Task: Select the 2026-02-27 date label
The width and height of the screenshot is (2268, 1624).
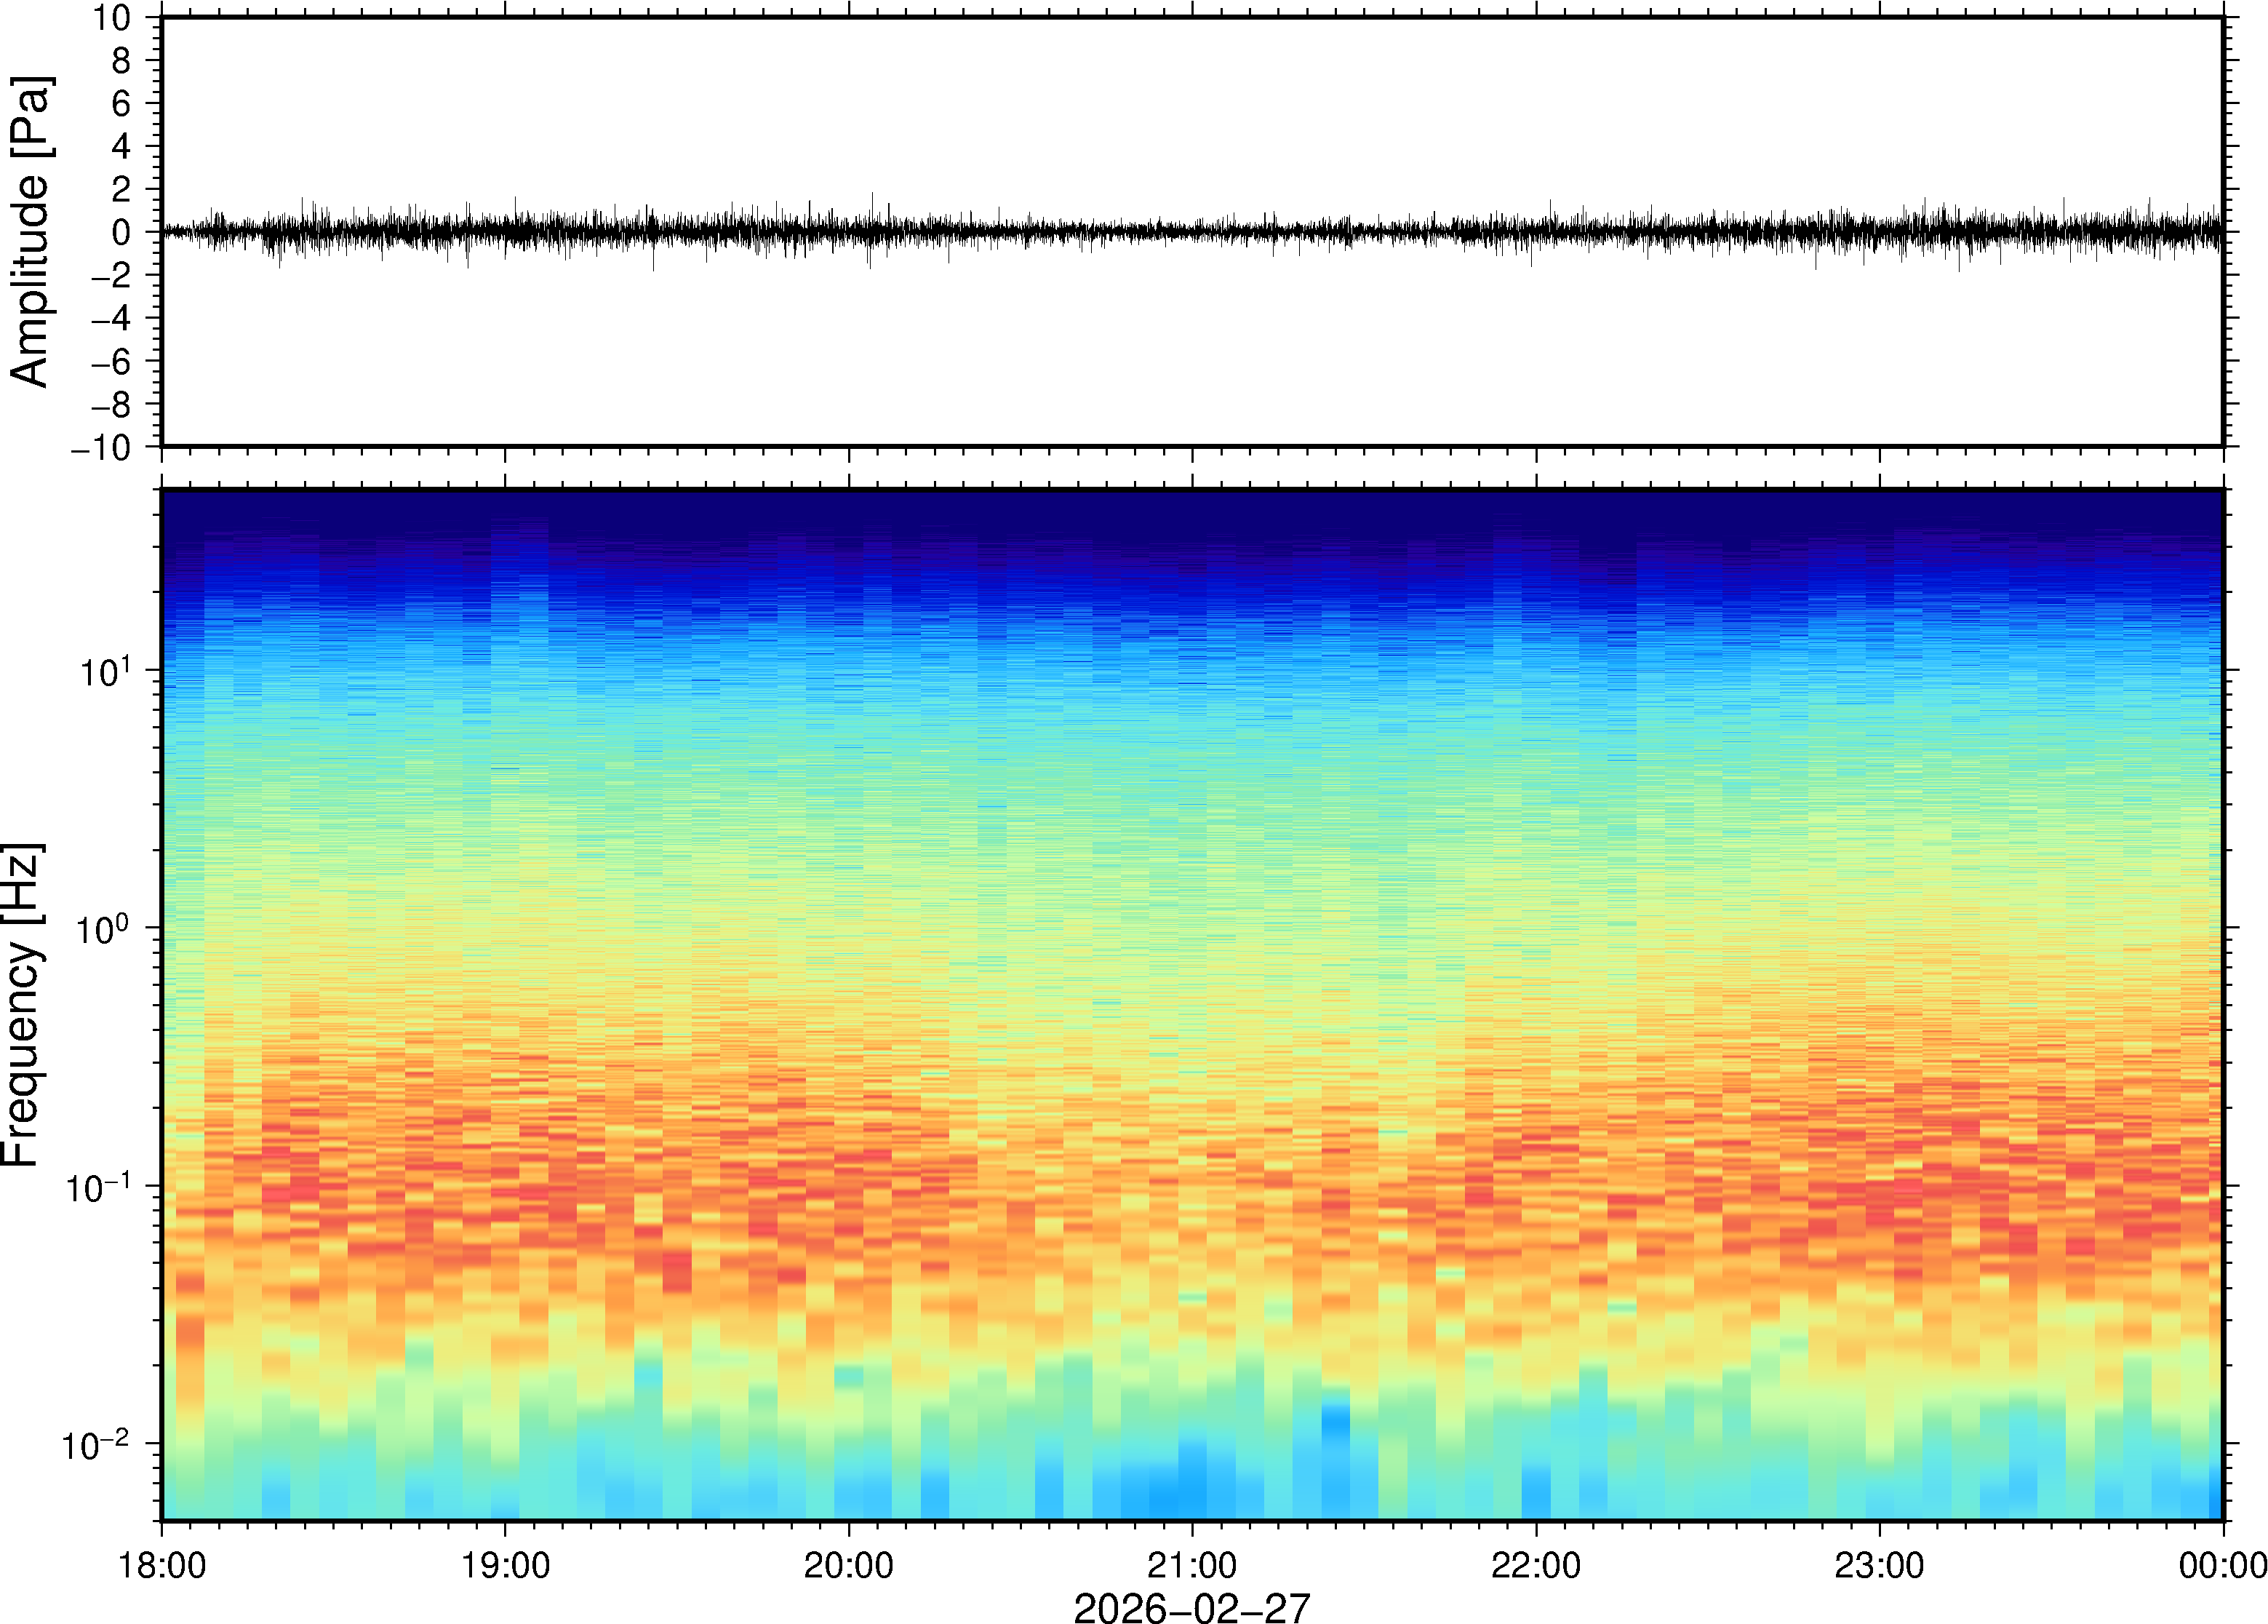Action: (1191, 1607)
